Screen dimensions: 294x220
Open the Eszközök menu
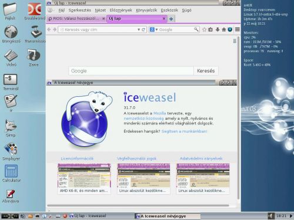[x=169, y=10]
